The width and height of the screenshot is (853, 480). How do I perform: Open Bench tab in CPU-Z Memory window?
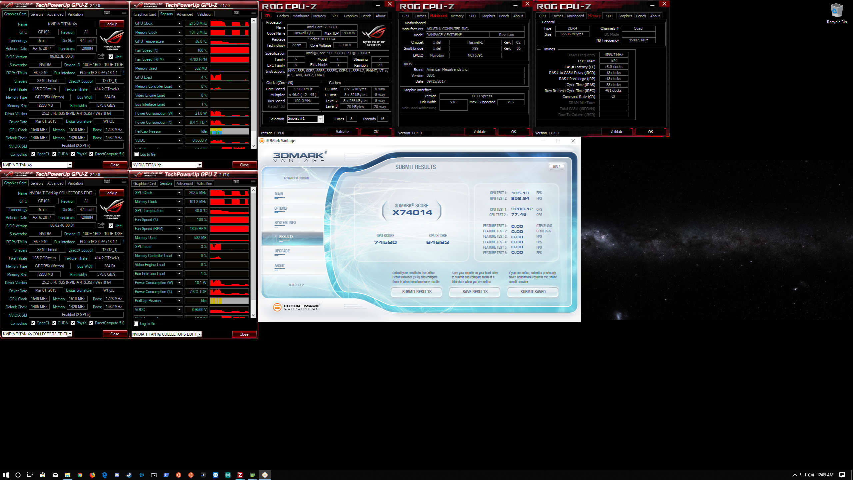point(641,16)
